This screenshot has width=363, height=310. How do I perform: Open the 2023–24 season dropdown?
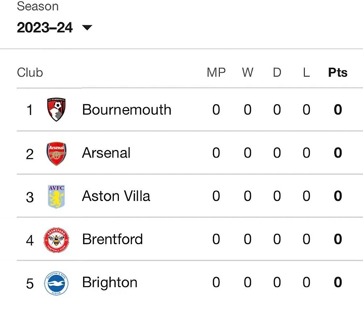tap(45, 28)
